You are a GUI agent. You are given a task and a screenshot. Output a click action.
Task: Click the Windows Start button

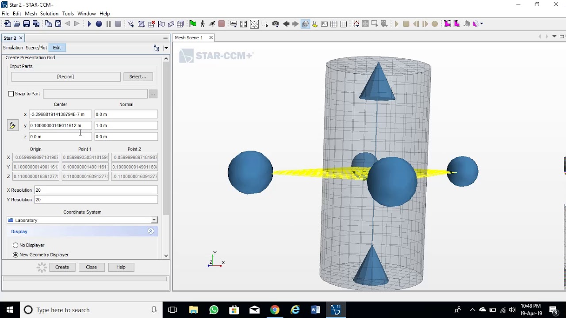coord(10,310)
